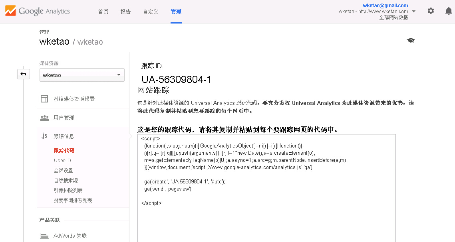Open the 首页 tab
This screenshot has width=455, height=242.
[103, 12]
